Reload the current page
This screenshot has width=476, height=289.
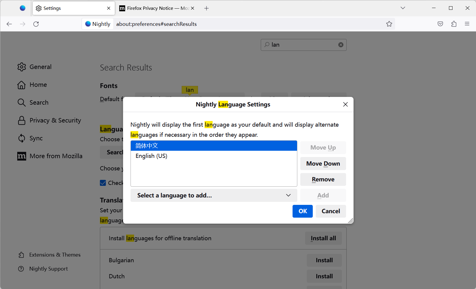(36, 24)
